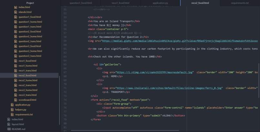This screenshot has width=260, height=132.
Task: Select reco1_home.html in the project tree
Action: (x=28, y=66)
